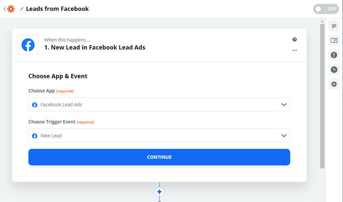Image resolution: width=343 pixels, height=202 pixels.
Task: Expand the Choose App chevron arrow
Action: tap(284, 105)
